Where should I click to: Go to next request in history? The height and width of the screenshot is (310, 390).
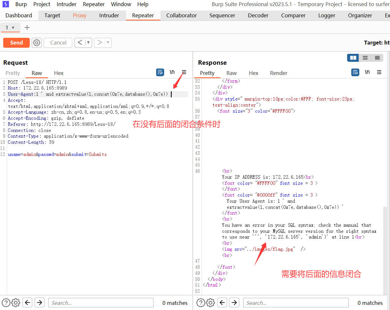[100, 43]
